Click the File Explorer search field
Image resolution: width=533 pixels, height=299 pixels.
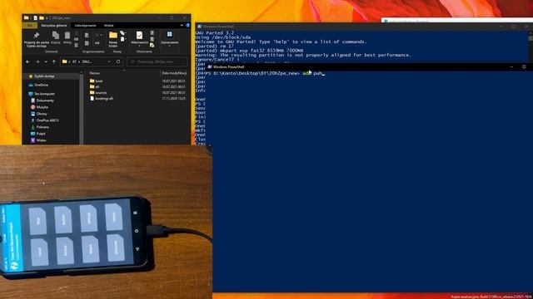coord(157,61)
